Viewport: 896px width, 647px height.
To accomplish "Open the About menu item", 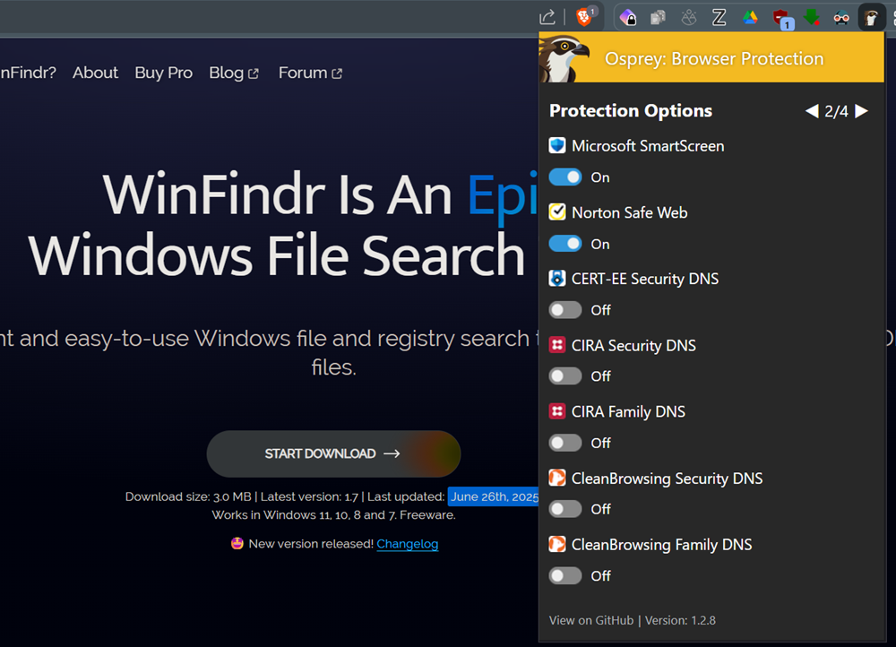I will click(96, 73).
